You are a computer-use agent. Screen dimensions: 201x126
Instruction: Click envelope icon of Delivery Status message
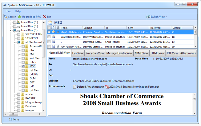(54, 47)
